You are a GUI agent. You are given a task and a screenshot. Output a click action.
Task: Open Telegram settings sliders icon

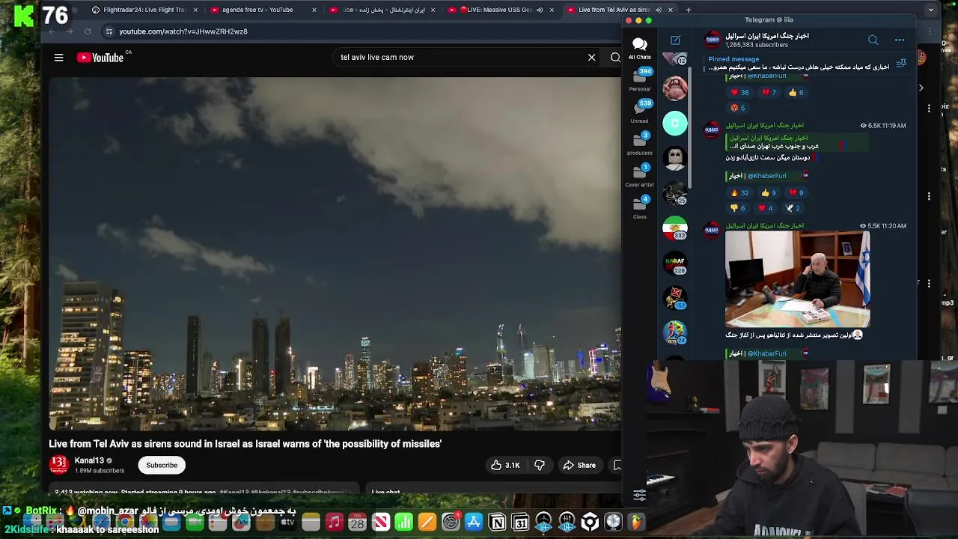tap(639, 495)
